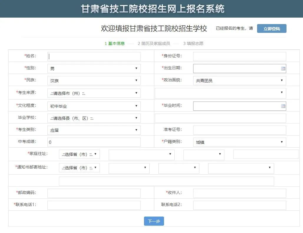
Task: Expand the 户籍类别 dropdown showing 城镇
Action: [x=239, y=142]
